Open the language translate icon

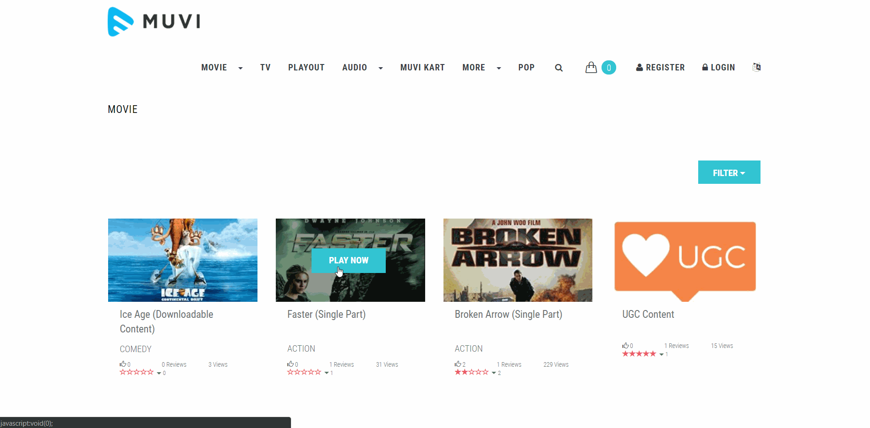pyautogui.click(x=756, y=67)
